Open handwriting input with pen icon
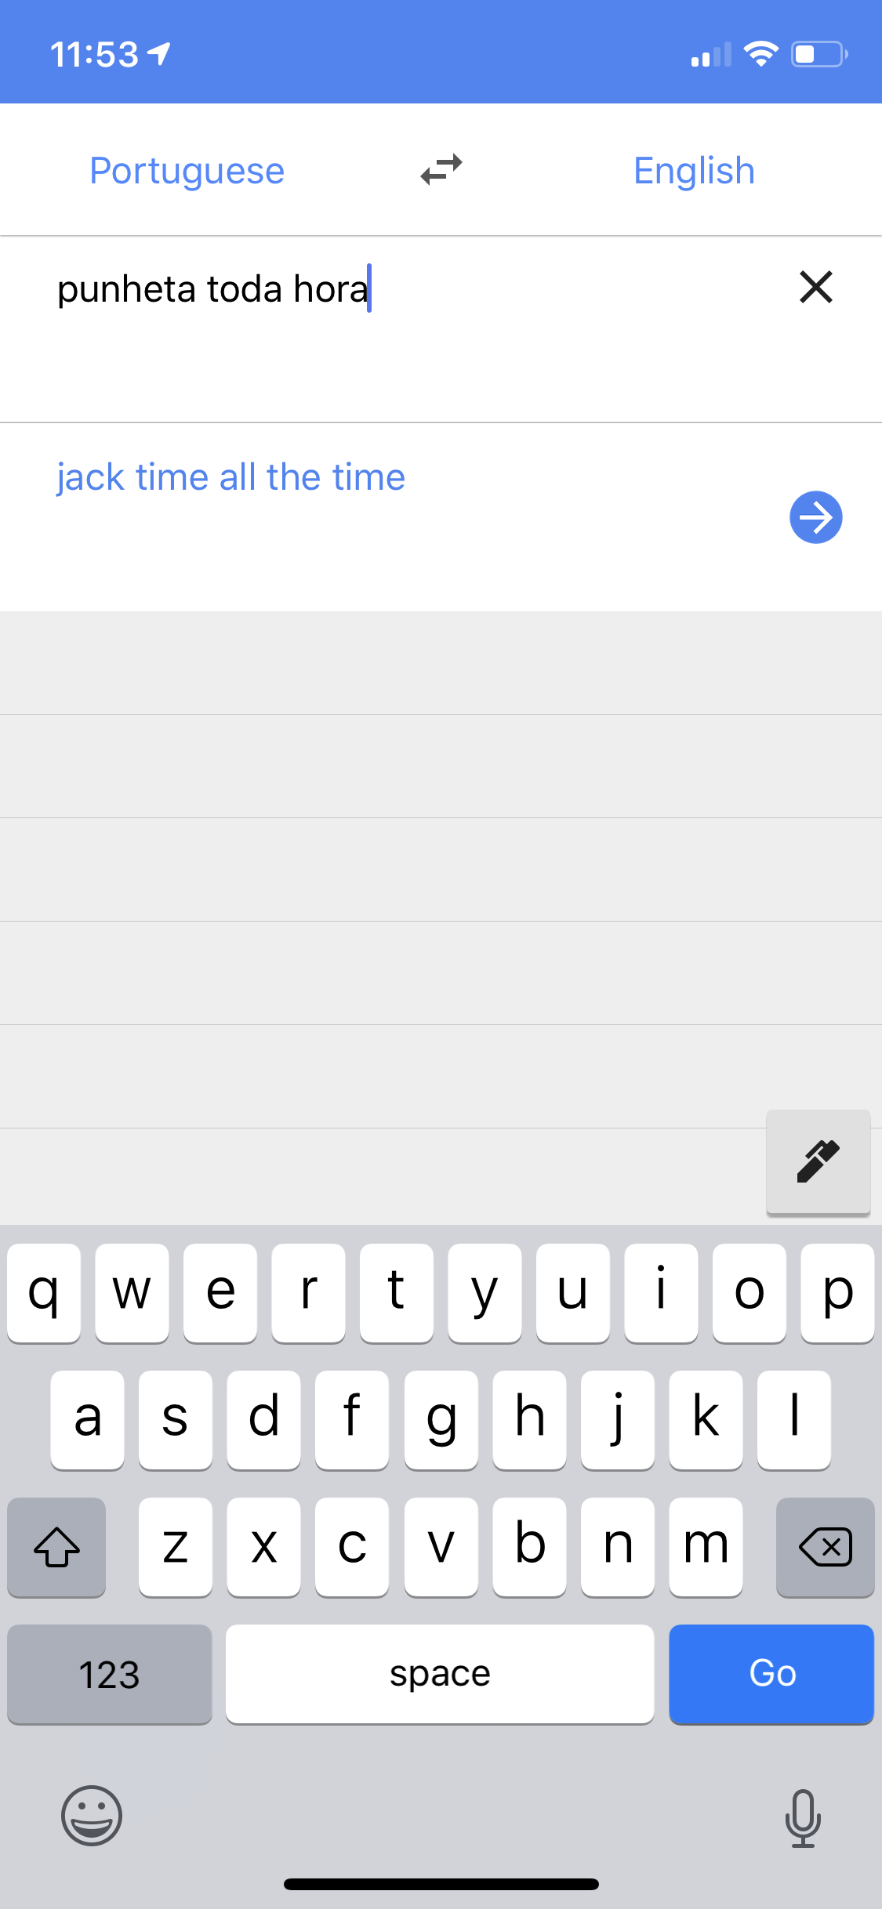This screenshot has height=1909, width=882. 818,1161
